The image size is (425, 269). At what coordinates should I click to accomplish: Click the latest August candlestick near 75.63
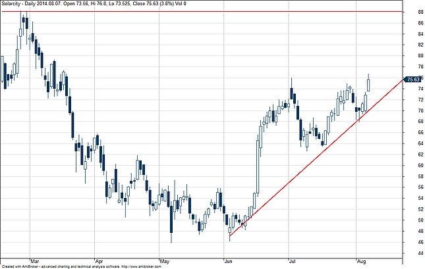[368, 85]
